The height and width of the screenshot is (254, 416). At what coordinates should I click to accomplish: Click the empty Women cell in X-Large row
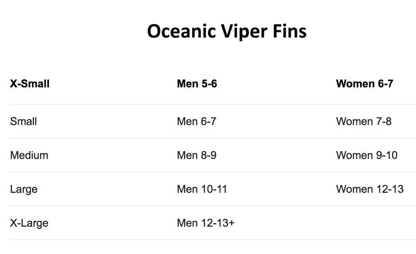pyautogui.click(x=370, y=223)
